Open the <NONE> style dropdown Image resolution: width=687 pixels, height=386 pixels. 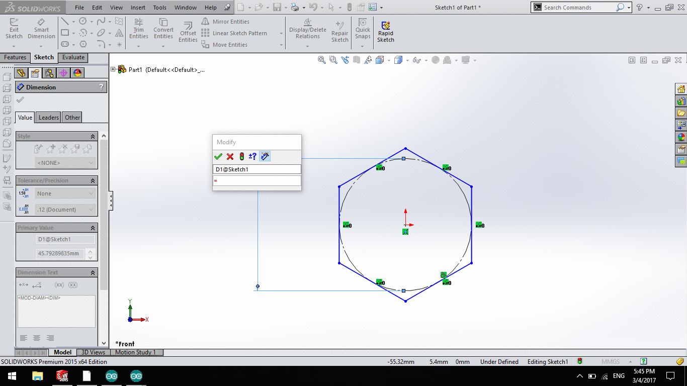(65, 163)
